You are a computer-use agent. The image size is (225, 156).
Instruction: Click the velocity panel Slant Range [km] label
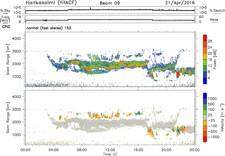click(8, 117)
